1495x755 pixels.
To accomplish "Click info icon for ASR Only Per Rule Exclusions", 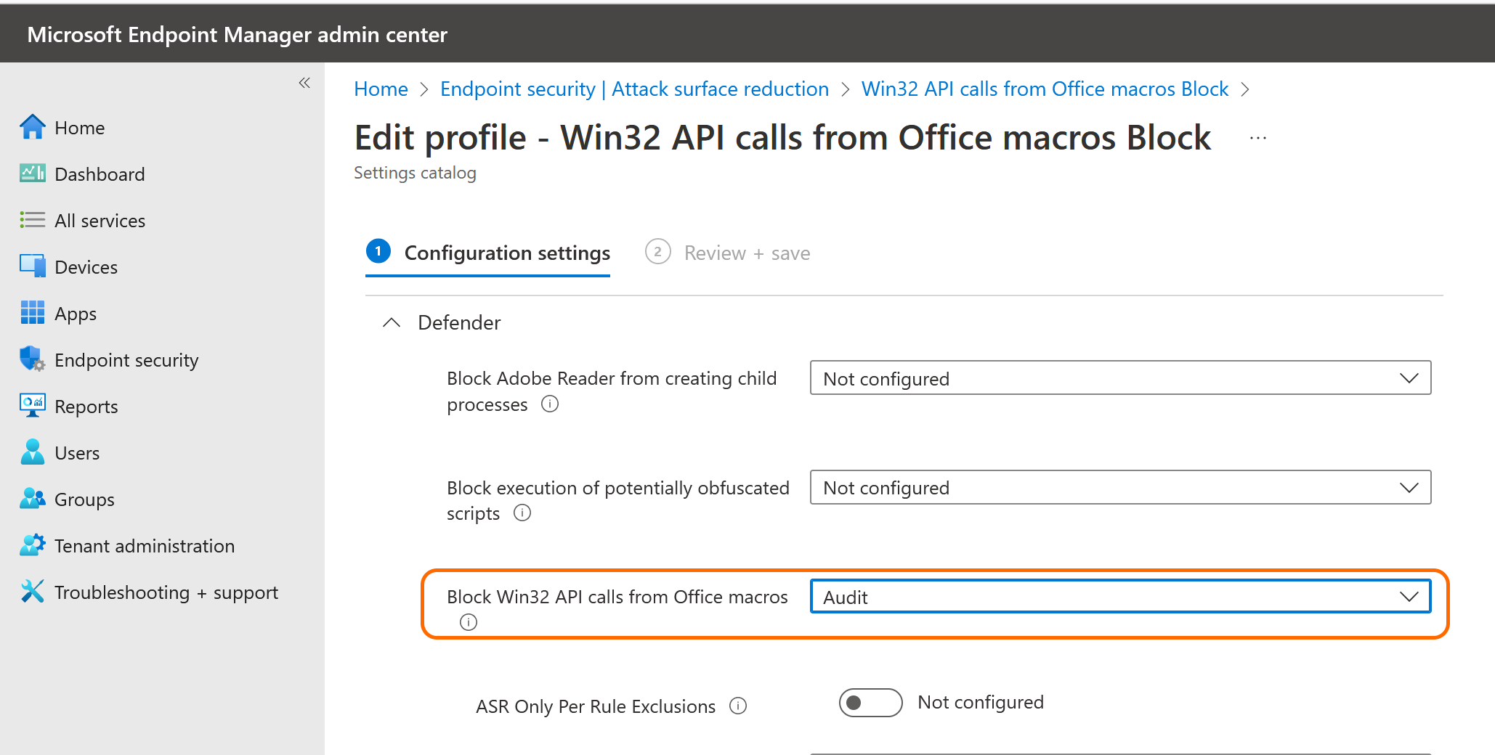I will pyautogui.click(x=738, y=706).
